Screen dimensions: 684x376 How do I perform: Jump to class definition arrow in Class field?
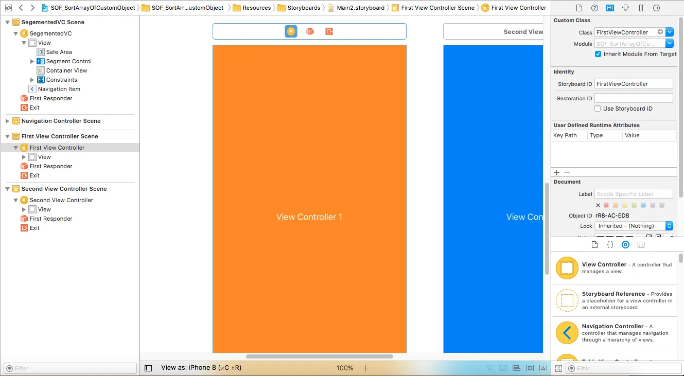[x=660, y=32]
